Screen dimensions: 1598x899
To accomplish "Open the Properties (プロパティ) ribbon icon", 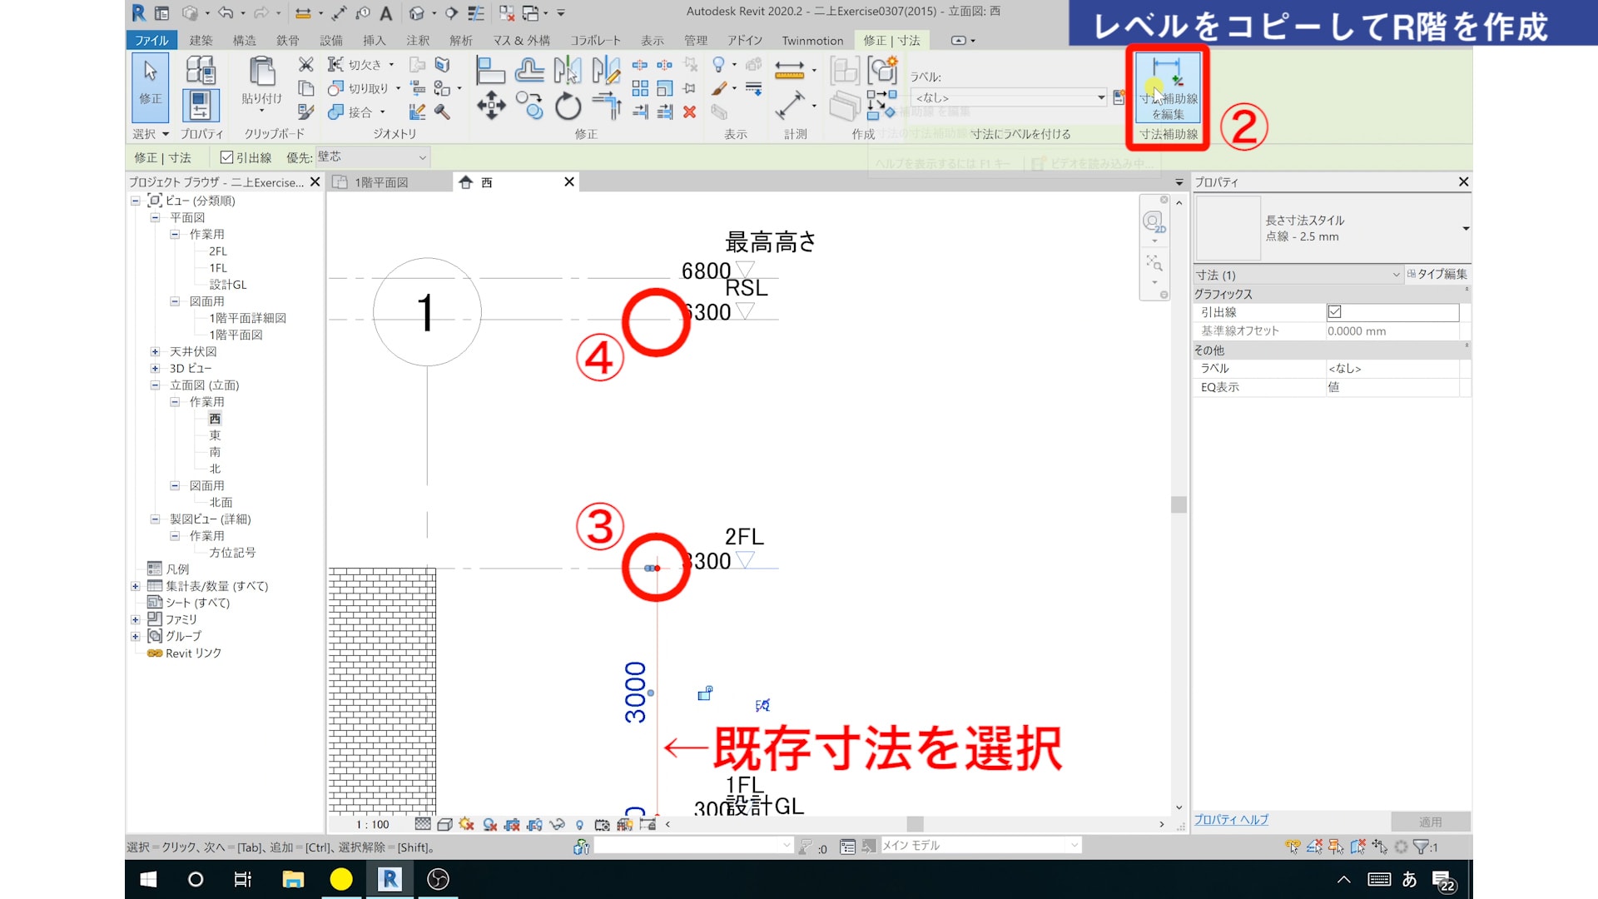I will (201, 106).
